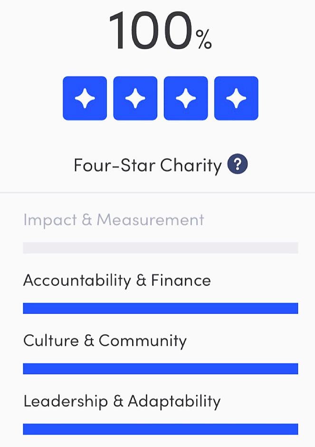The image size is (315, 447).
Task: Click the word Community in category label
Action: (143, 341)
